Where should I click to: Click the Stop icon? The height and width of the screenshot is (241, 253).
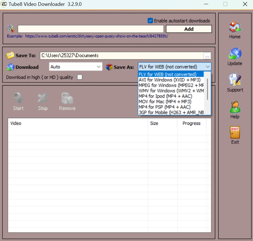43,98
